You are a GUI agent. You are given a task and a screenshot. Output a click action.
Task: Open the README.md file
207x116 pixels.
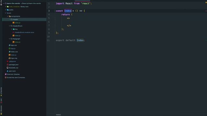pos(14,68)
